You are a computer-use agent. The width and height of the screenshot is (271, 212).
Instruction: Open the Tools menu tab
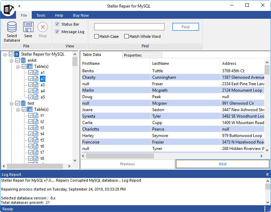point(41,15)
